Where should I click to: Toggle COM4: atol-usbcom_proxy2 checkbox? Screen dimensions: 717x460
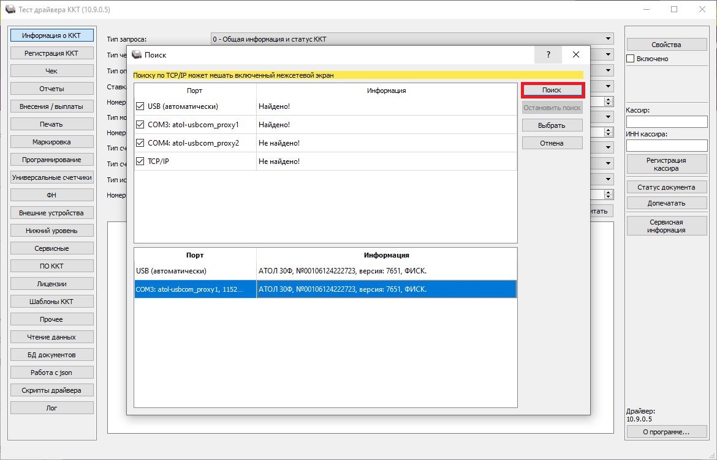pyautogui.click(x=140, y=143)
